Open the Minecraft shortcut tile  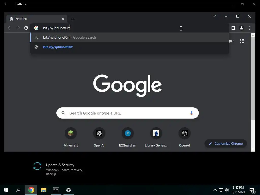(71, 137)
